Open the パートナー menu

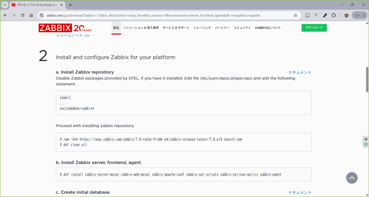[222, 28]
